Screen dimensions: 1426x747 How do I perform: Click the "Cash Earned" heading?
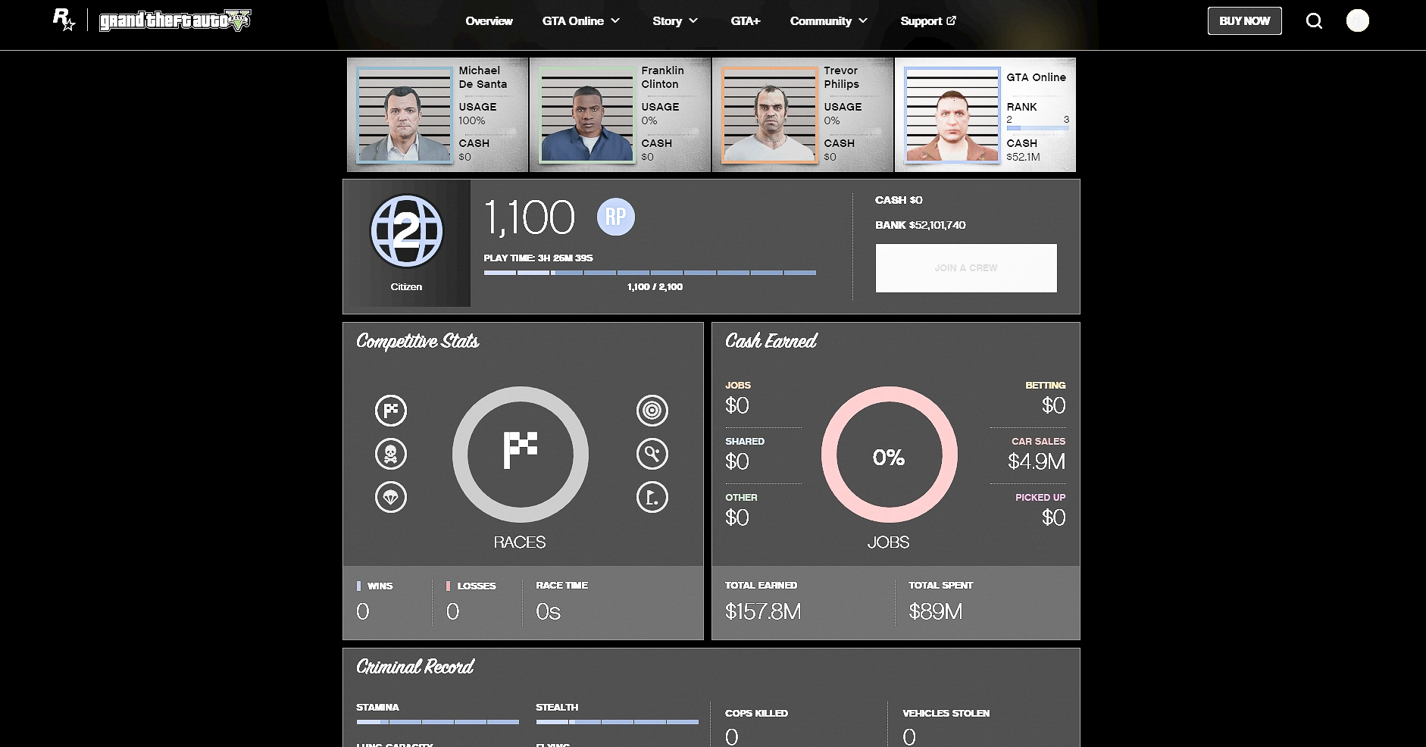tap(771, 342)
